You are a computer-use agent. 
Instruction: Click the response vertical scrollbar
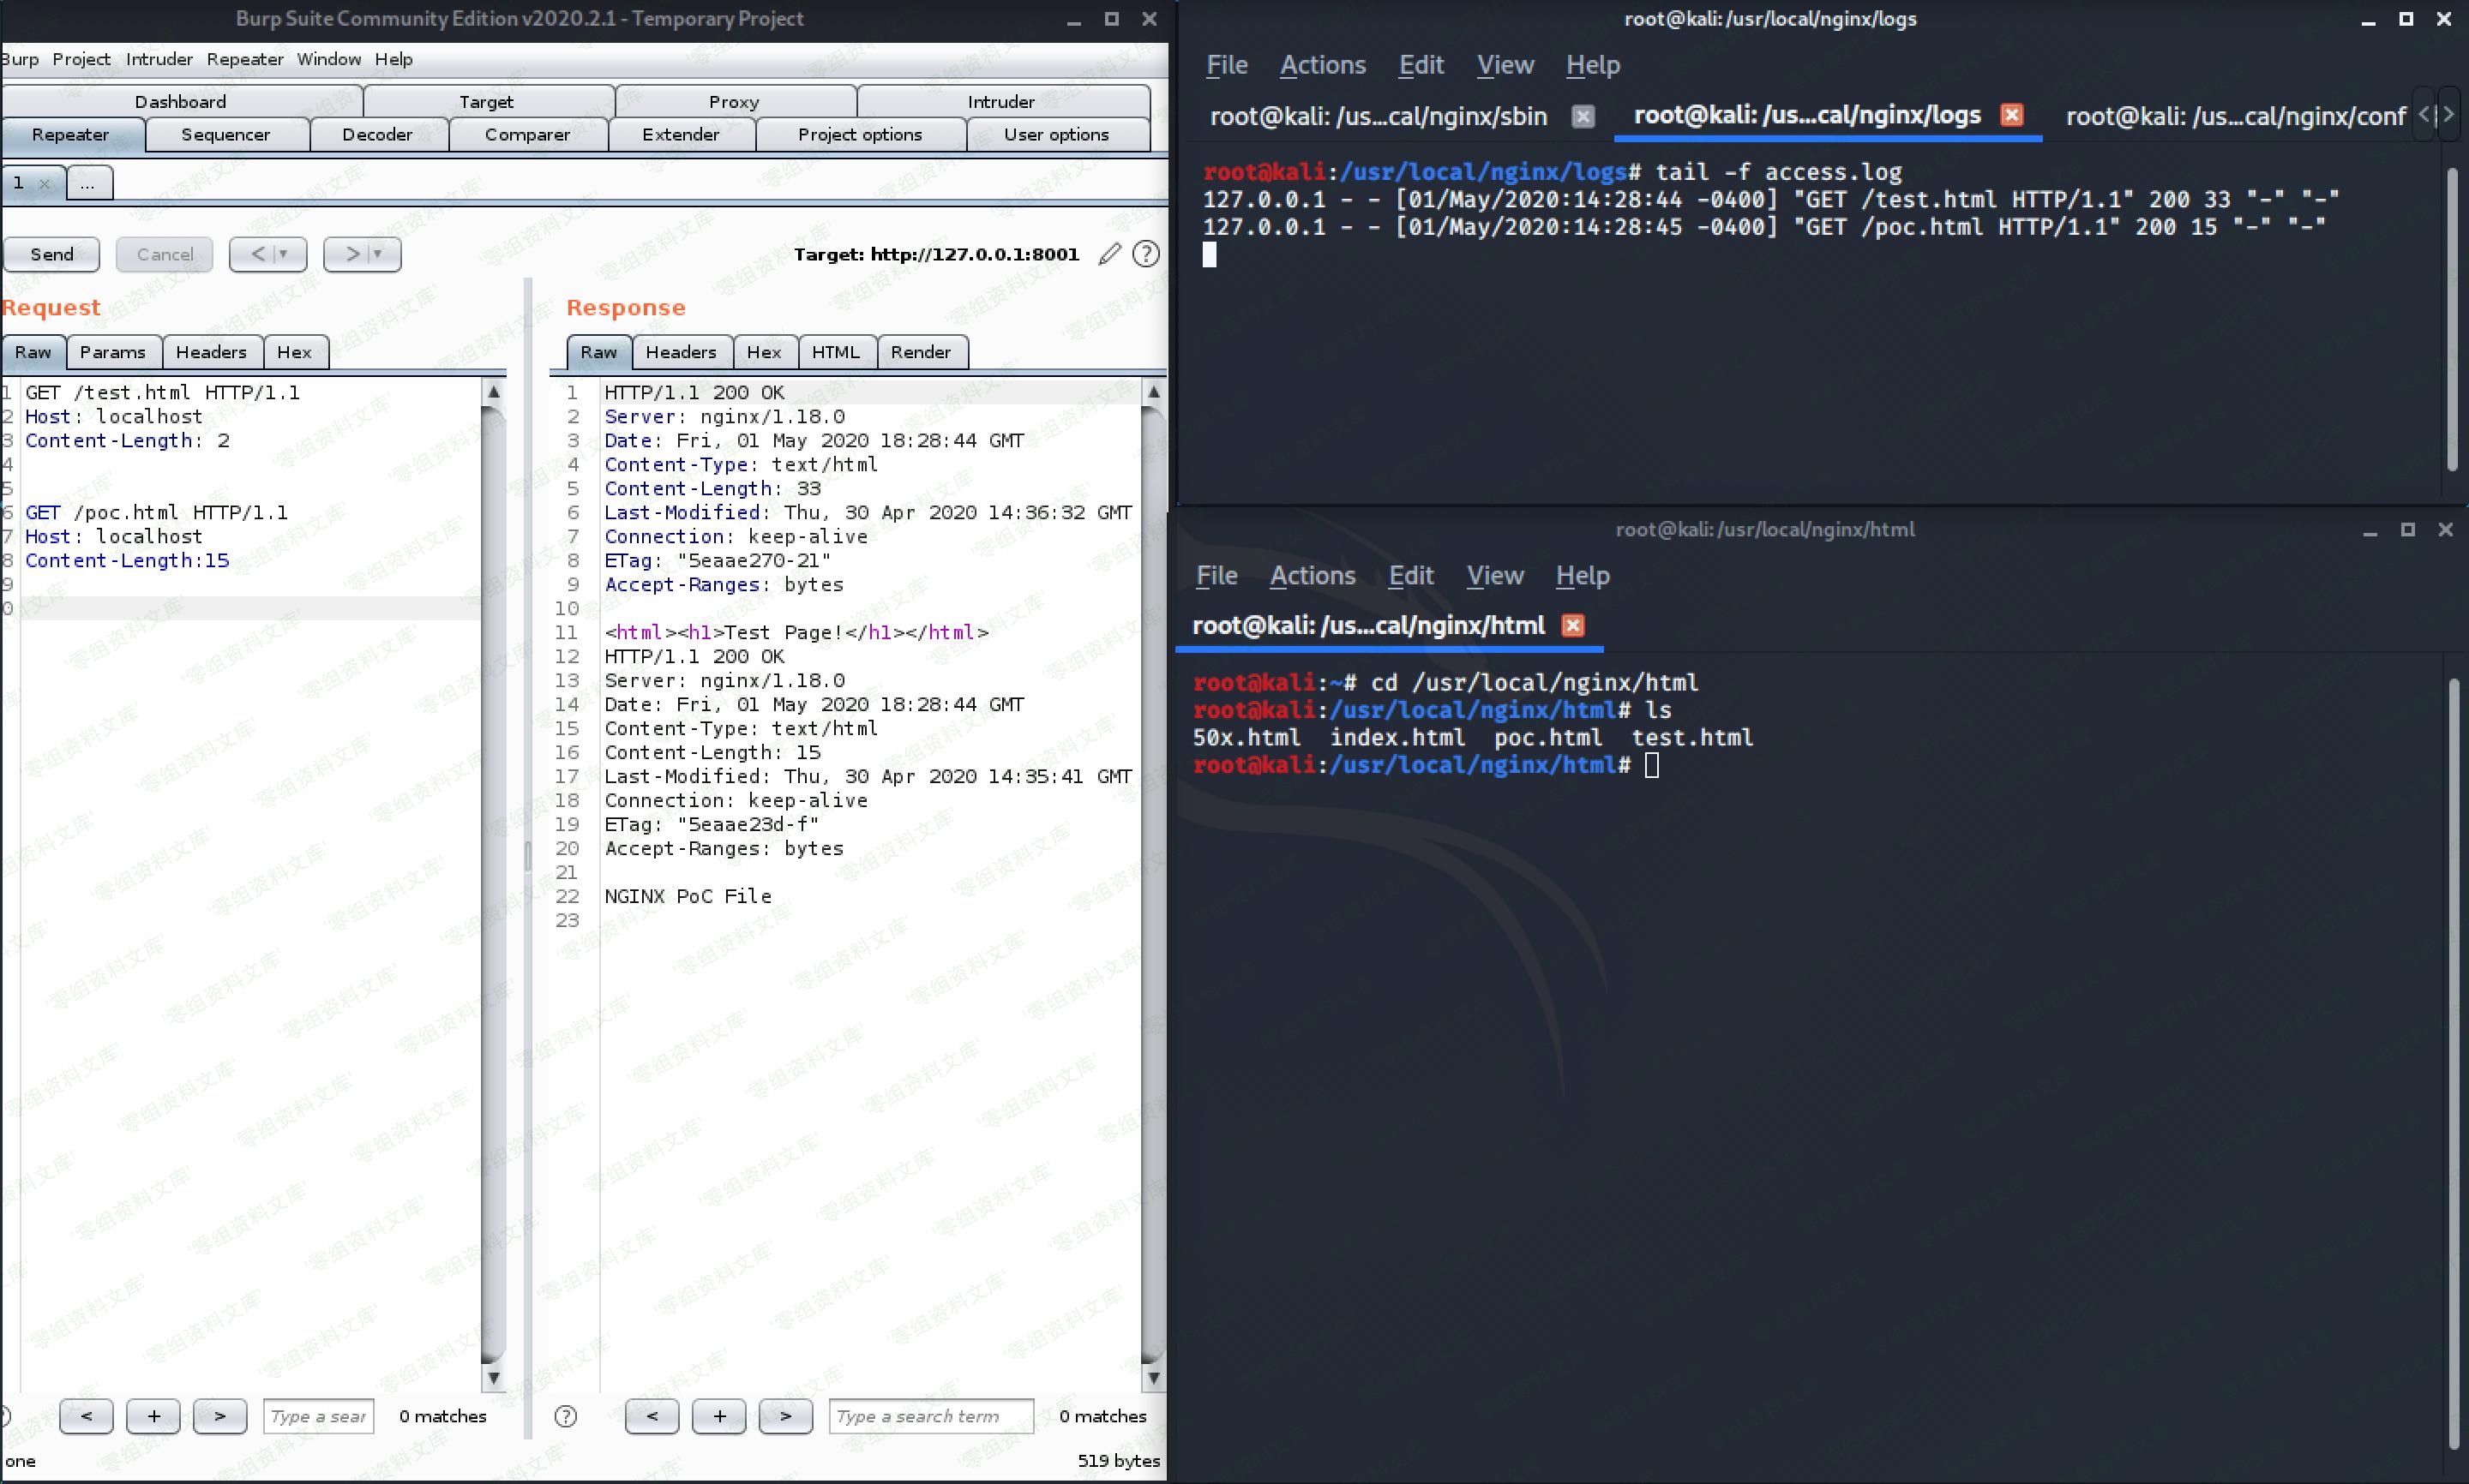[x=1152, y=880]
